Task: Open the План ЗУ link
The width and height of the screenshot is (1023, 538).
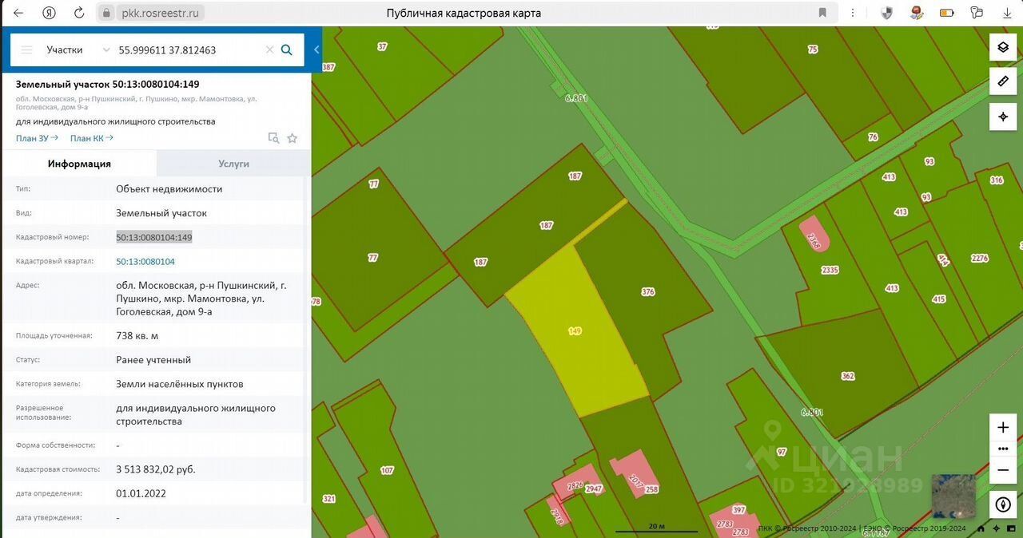Action: pos(37,138)
